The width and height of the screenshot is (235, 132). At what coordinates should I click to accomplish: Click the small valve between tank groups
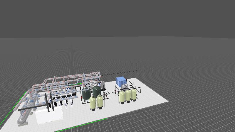[106, 94]
